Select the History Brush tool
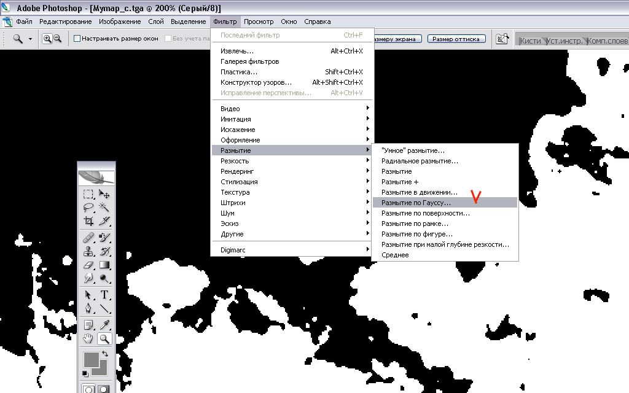The image size is (629, 393). (x=104, y=251)
